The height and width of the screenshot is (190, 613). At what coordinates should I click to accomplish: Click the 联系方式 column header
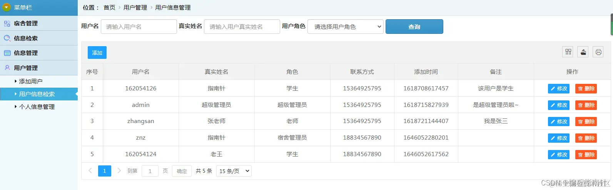362,72
